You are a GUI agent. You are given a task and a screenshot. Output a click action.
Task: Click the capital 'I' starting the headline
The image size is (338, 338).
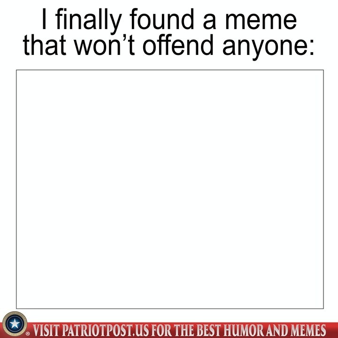point(44,19)
